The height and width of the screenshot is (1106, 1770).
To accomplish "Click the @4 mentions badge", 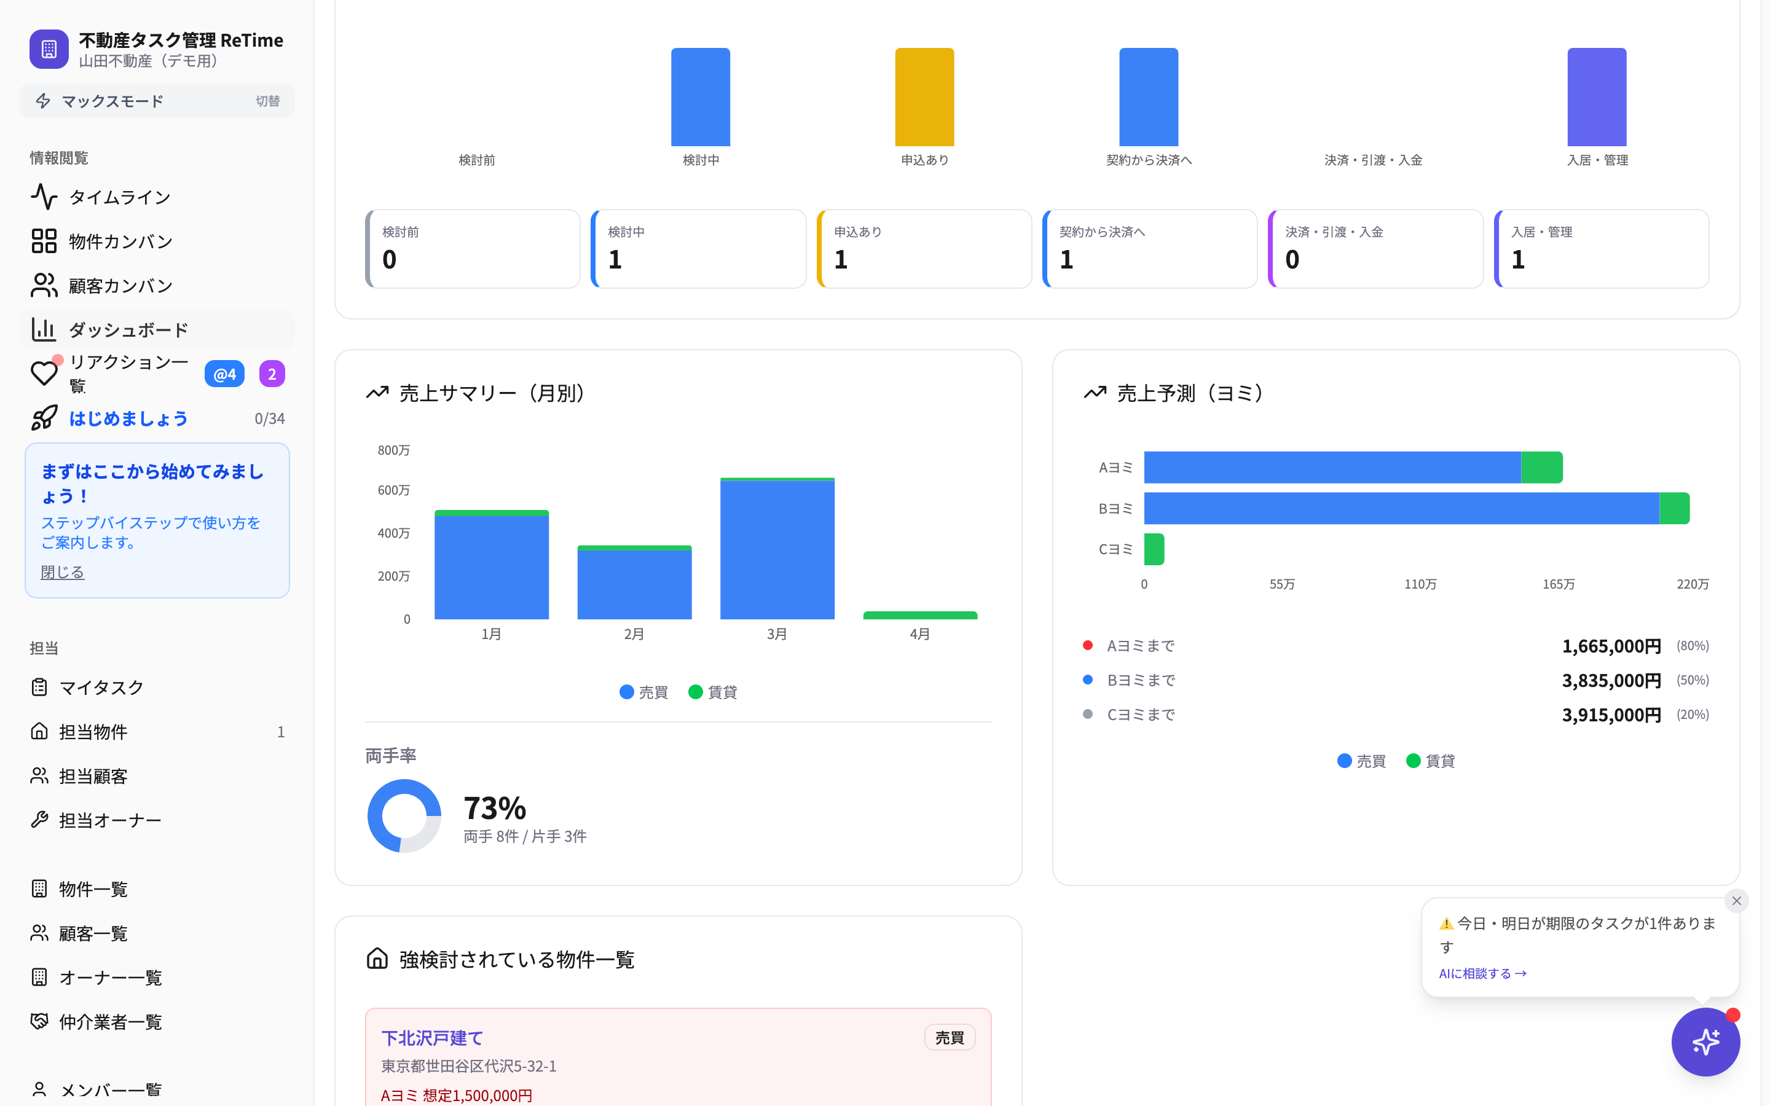I will click(224, 374).
